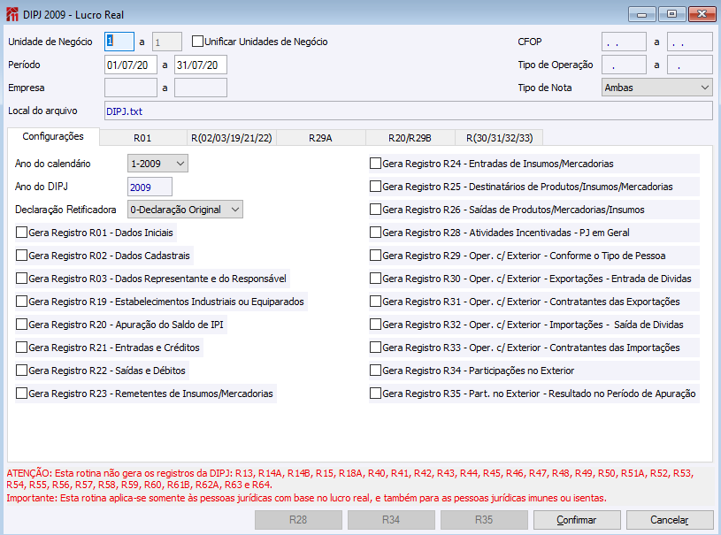Open Ano do calendário dropdown 1-2009
This screenshot has width=721, height=535.
(x=157, y=164)
